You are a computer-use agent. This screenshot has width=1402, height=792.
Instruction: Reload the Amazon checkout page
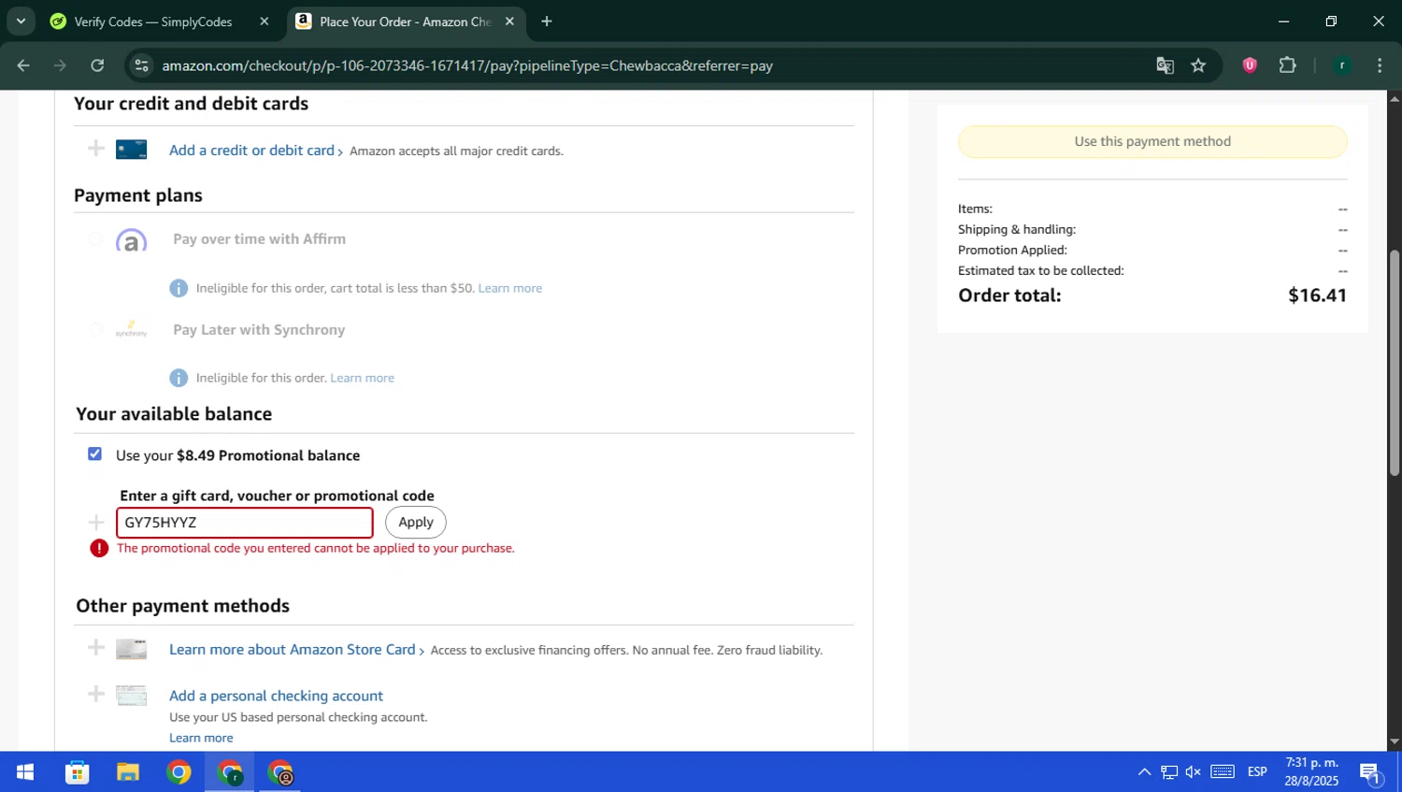(97, 65)
